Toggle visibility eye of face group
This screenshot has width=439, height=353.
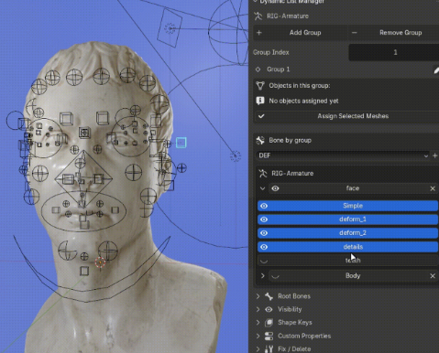click(275, 188)
